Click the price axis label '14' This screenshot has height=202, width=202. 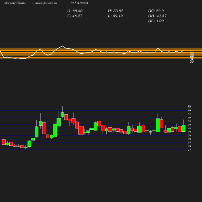point(189,150)
